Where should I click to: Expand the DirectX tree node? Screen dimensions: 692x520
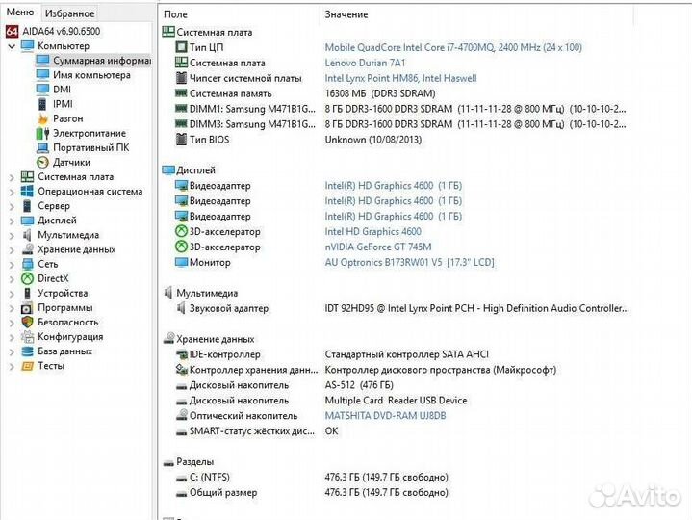click(x=12, y=279)
